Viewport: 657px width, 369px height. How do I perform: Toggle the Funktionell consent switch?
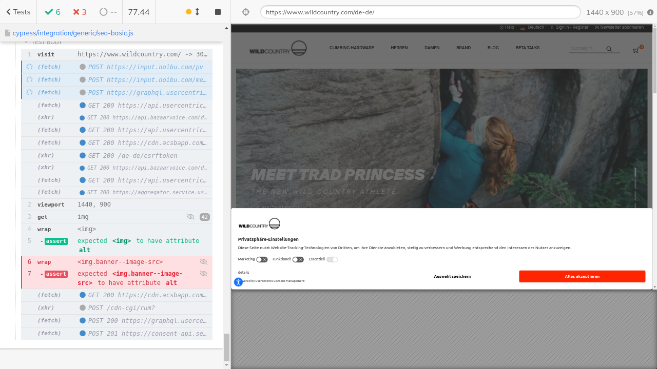coord(298,259)
